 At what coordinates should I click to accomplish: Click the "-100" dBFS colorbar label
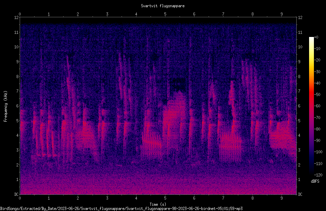tap(318, 152)
